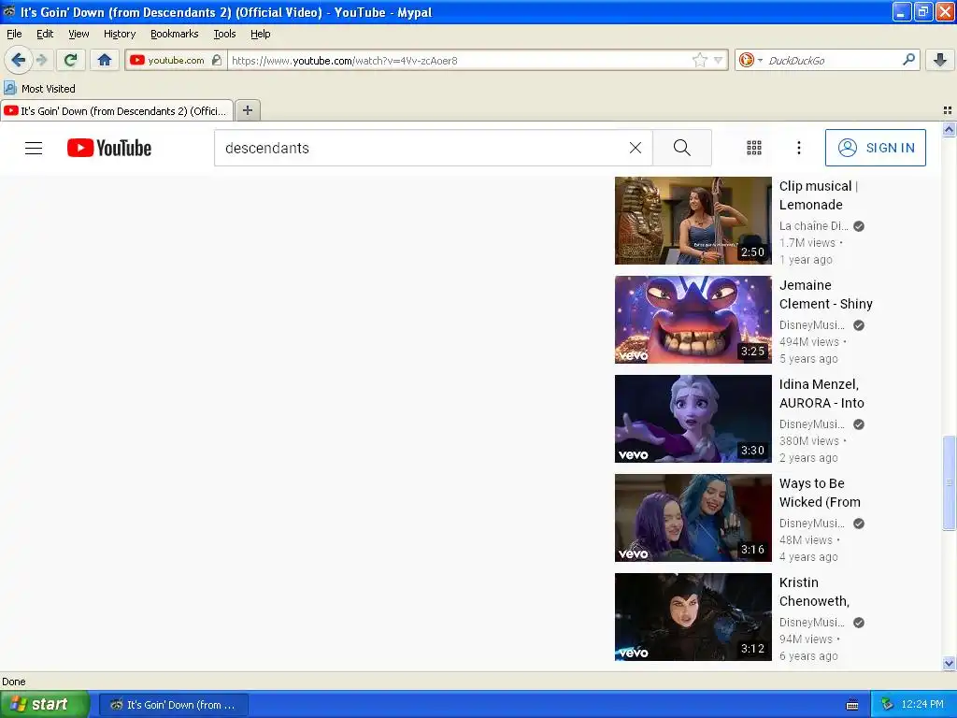
Task: Open the Clip musical Lemonade thumbnail
Action: pyautogui.click(x=693, y=221)
